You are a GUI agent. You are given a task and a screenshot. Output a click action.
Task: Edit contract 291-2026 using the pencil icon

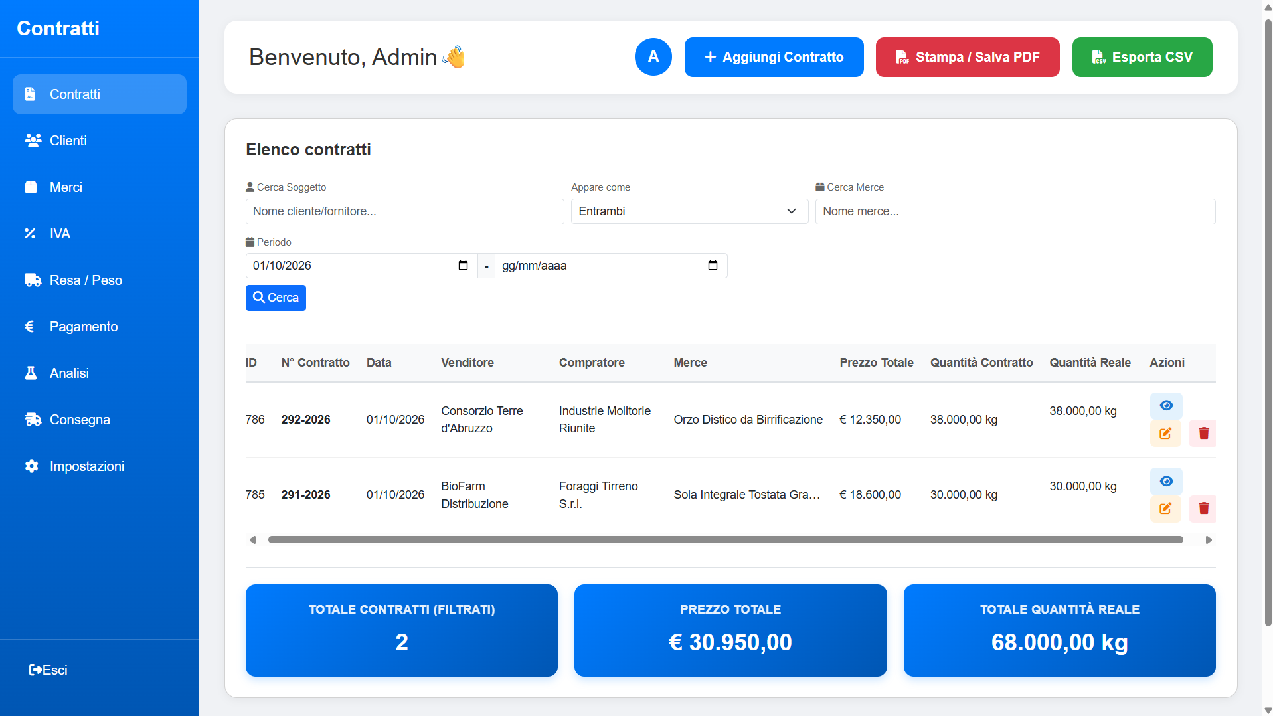coord(1165,509)
